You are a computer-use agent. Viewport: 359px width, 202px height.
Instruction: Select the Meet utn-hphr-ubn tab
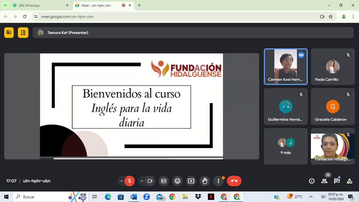click(100, 5)
